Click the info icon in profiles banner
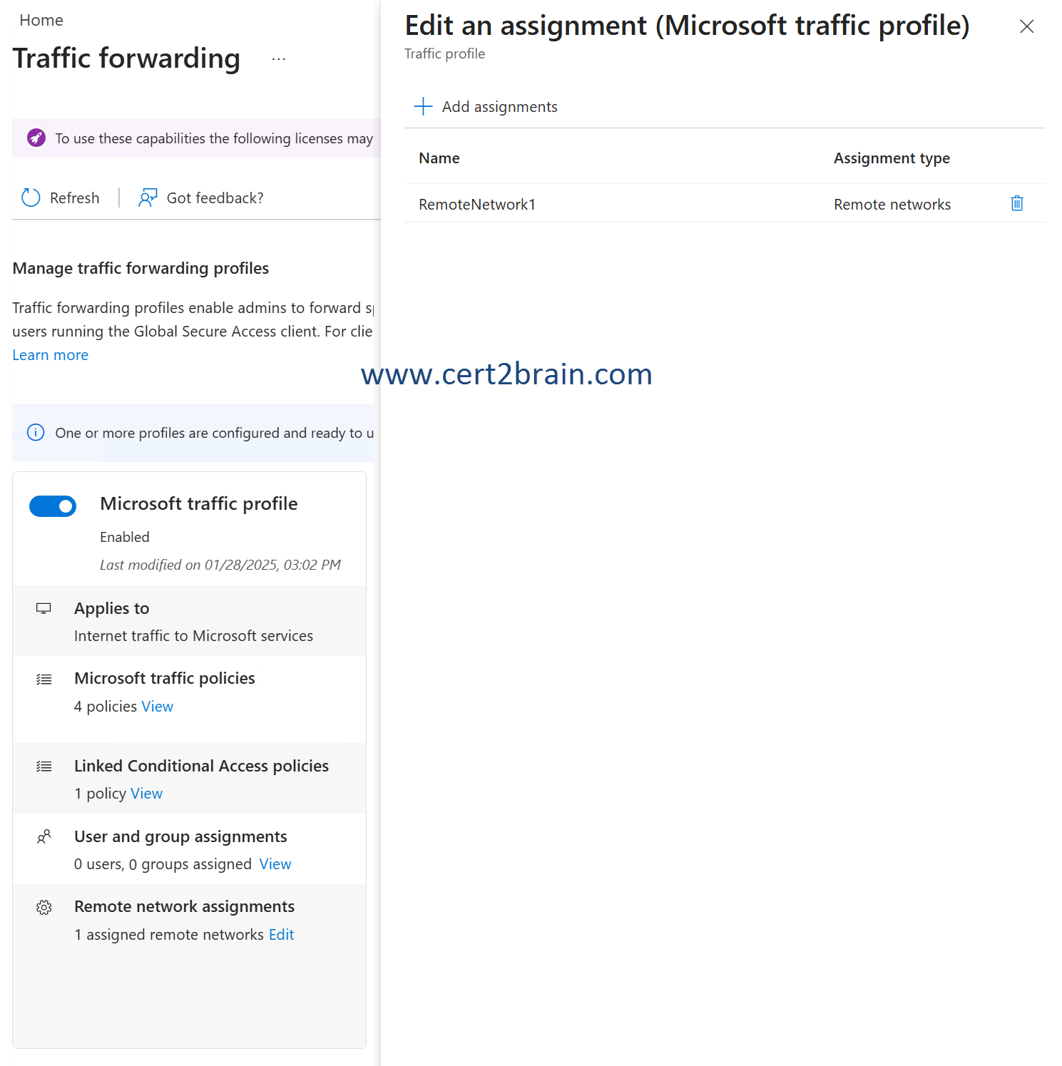Screen dimensions: 1062x1066 [36, 432]
